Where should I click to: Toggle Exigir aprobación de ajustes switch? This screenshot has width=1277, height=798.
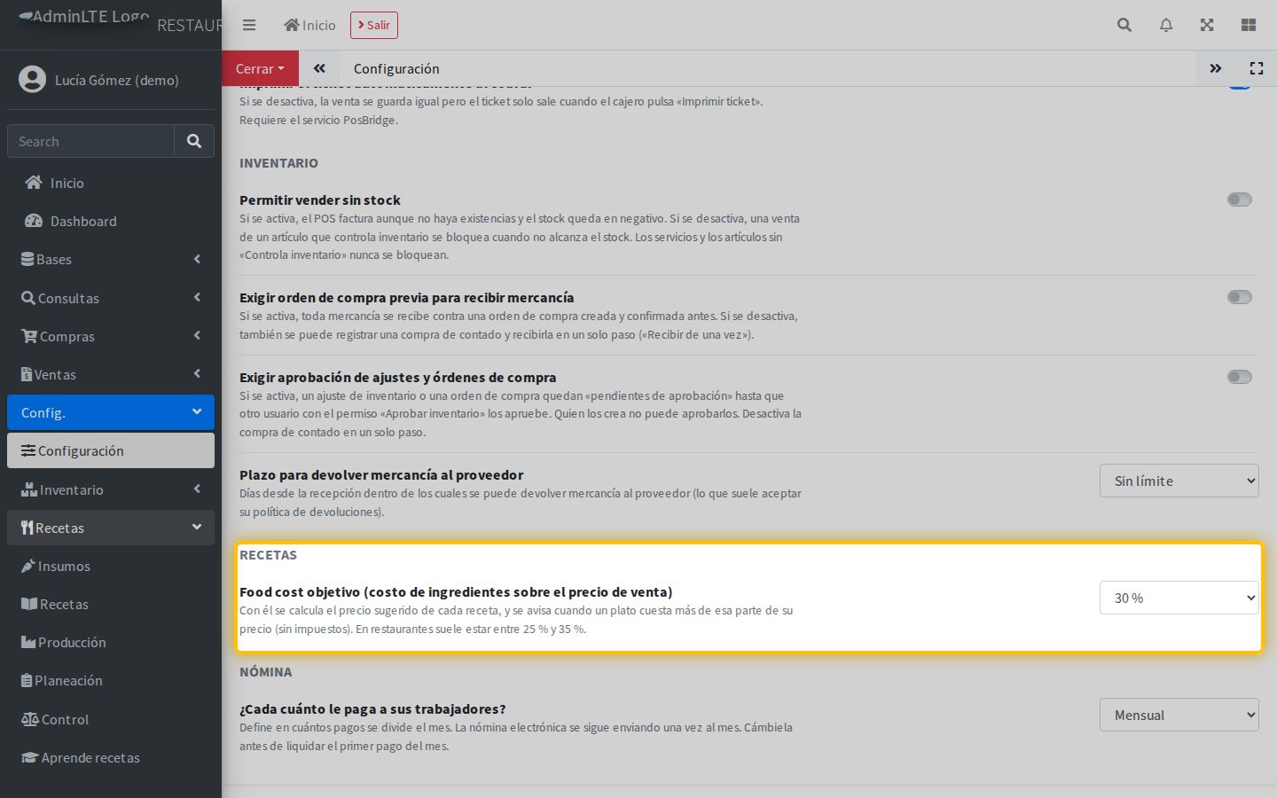pyautogui.click(x=1239, y=377)
